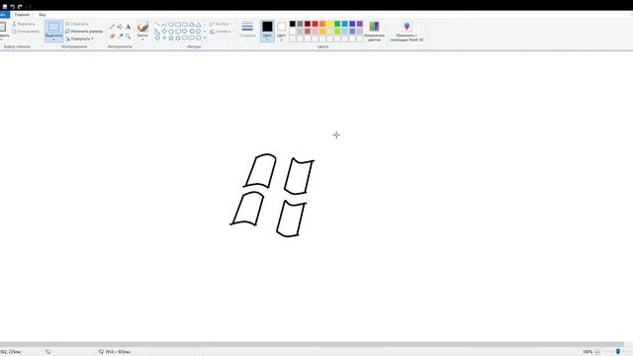Select the Text tool letter A
The image size is (633, 356).
point(128,27)
